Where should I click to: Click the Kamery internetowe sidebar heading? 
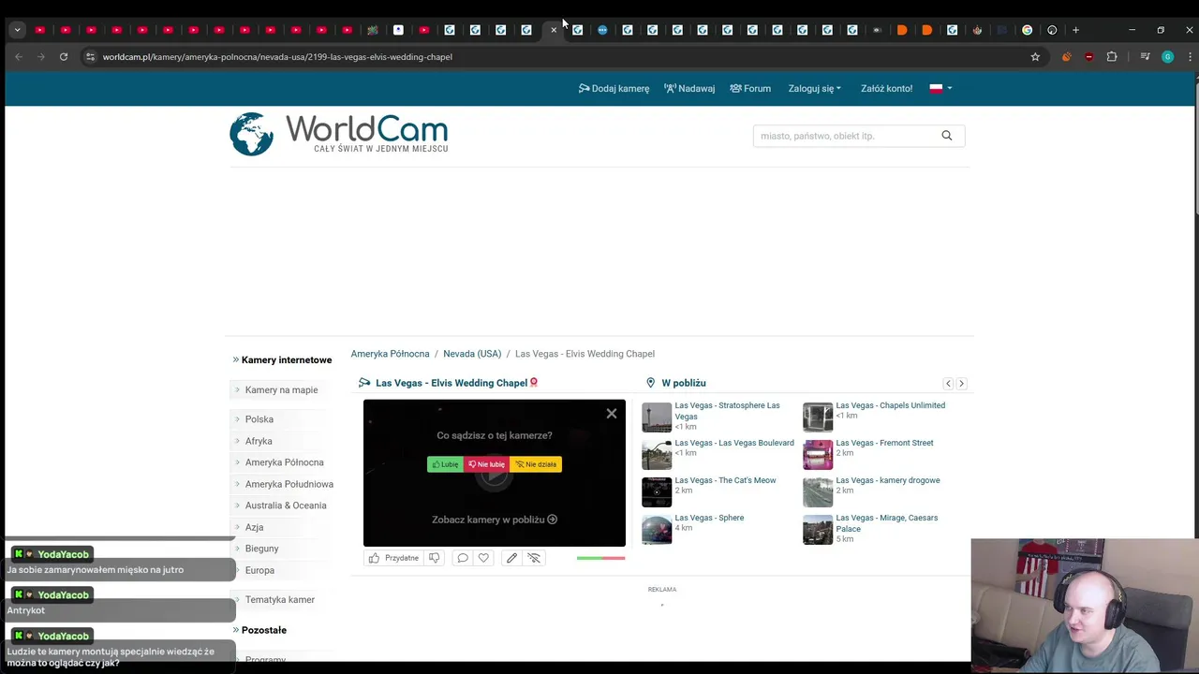coord(287,360)
